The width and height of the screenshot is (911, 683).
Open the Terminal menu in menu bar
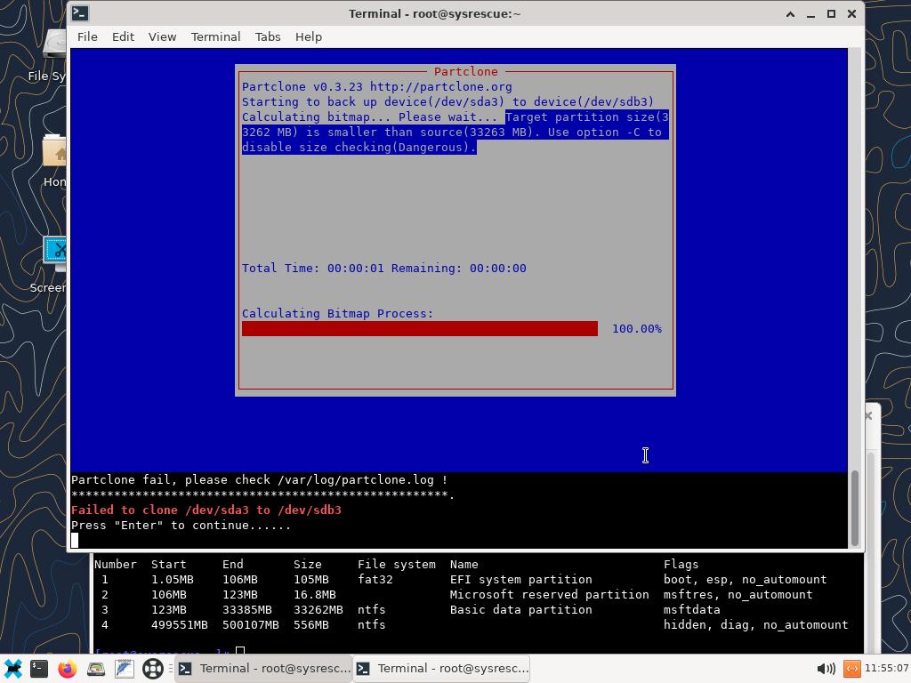(x=215, y=36)
